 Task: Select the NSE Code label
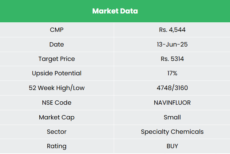[57, 103]
